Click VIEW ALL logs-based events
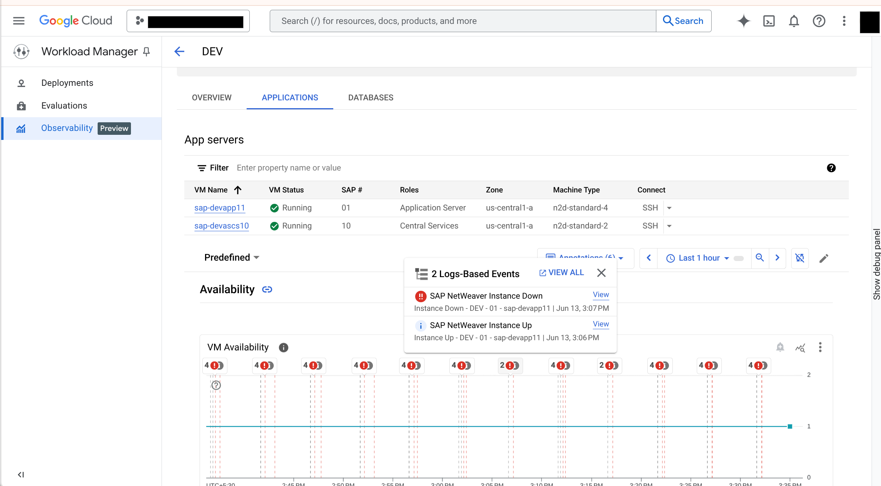 click(x=561, y=272)
